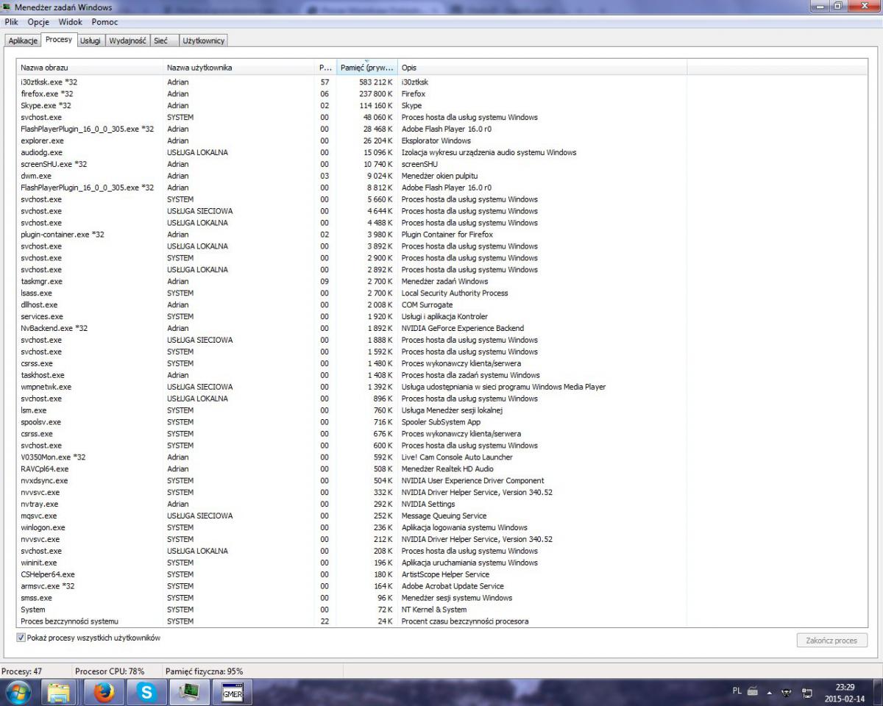Click the Zakończ proces button
The image size is (883, 706).
pyautogui.click(x=831, y=641)
